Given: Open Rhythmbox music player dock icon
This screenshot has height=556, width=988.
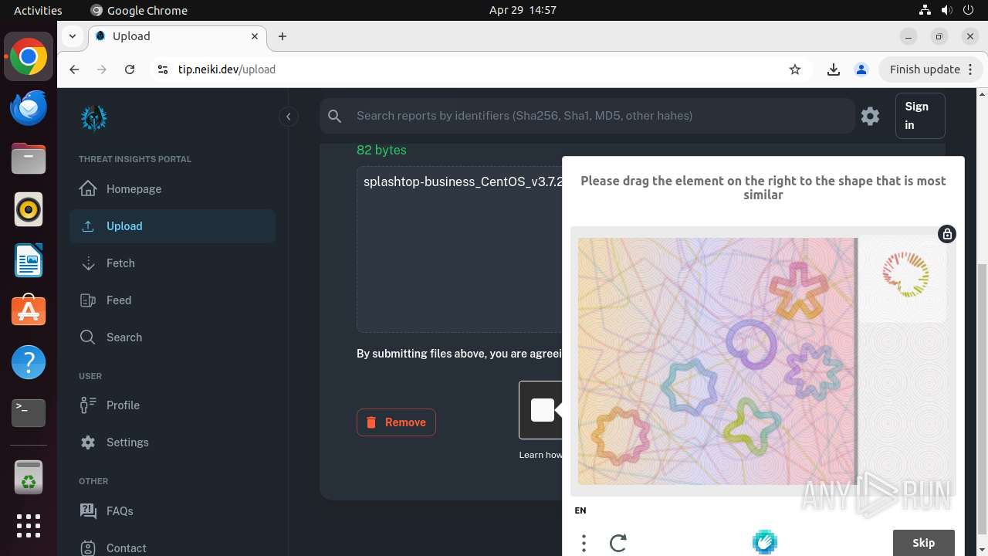Looking at the screenshot, I should (29, 209).
